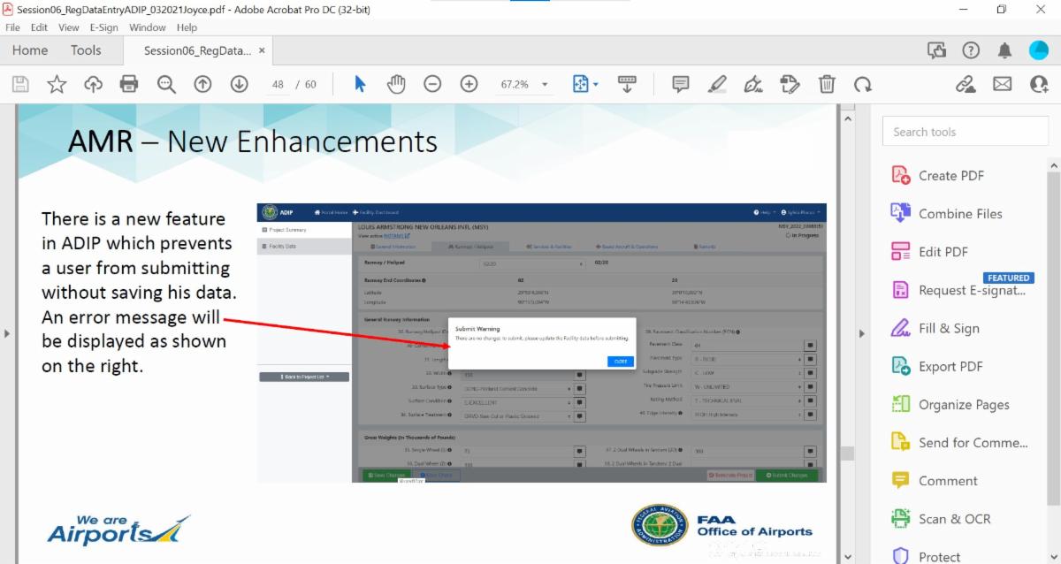This screenshot has width=1061, height=564.
Task: Open Scan & OCR tool
Action: (x=941, y=518)
